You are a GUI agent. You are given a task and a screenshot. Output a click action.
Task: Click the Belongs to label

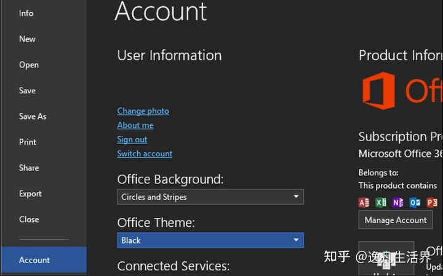click(378, 172)
